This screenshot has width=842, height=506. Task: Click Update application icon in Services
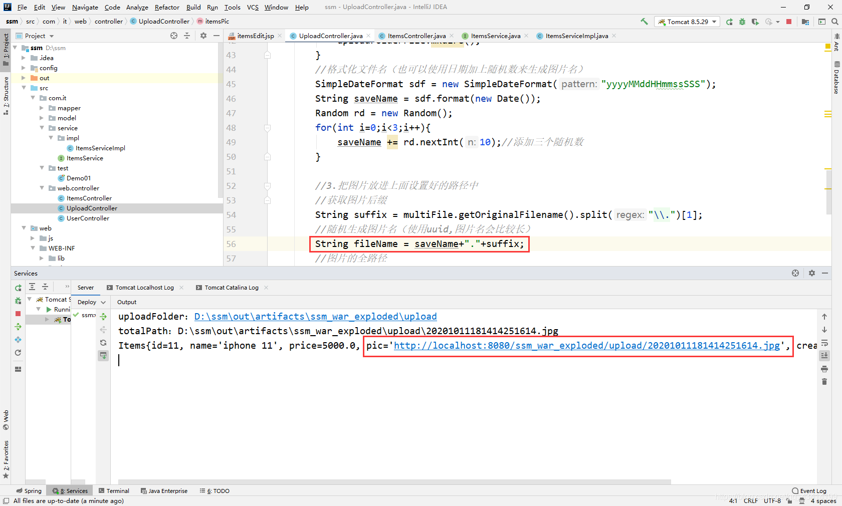pyautogui.click(x=18, y=340)
